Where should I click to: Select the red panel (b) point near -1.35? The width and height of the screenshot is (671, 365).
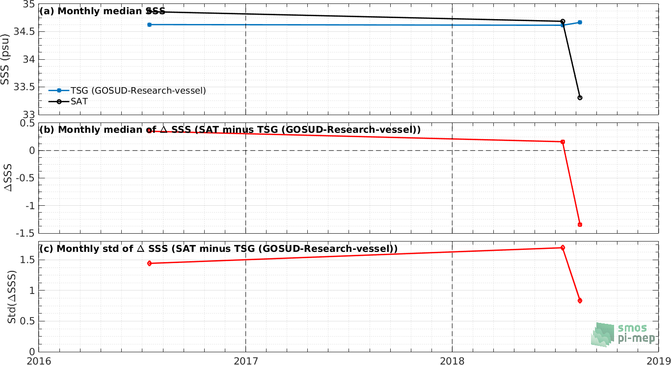click(580, 224)
